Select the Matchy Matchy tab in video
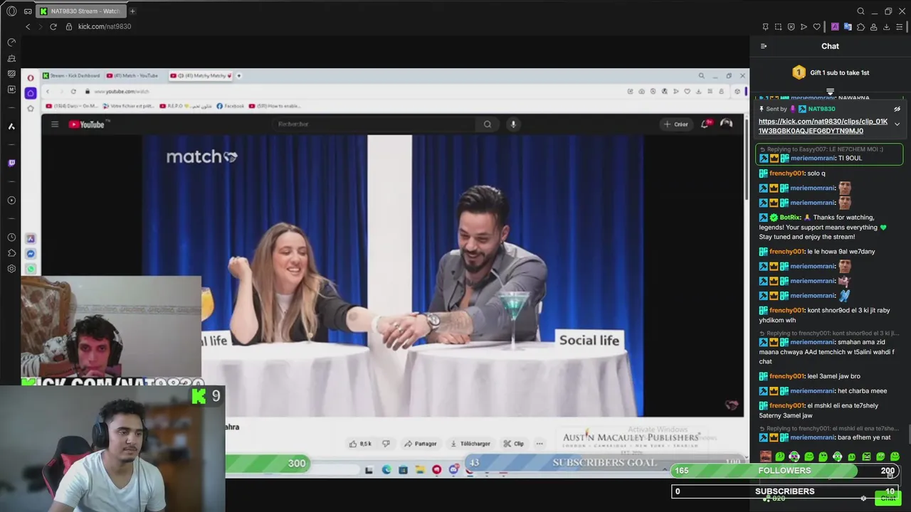This screenshot has height=512, width=911. click(199, 75)
